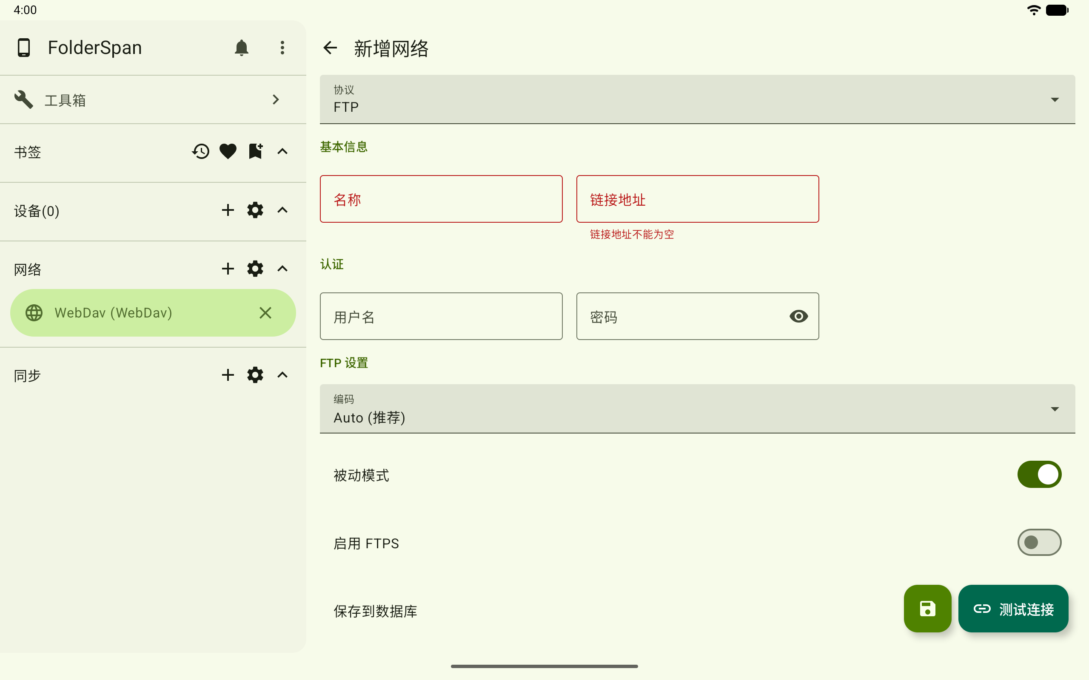The width and height of the screenshot is (1089, 680).
Task: Click the battery status icon
Action: (x=1057, y=10)
